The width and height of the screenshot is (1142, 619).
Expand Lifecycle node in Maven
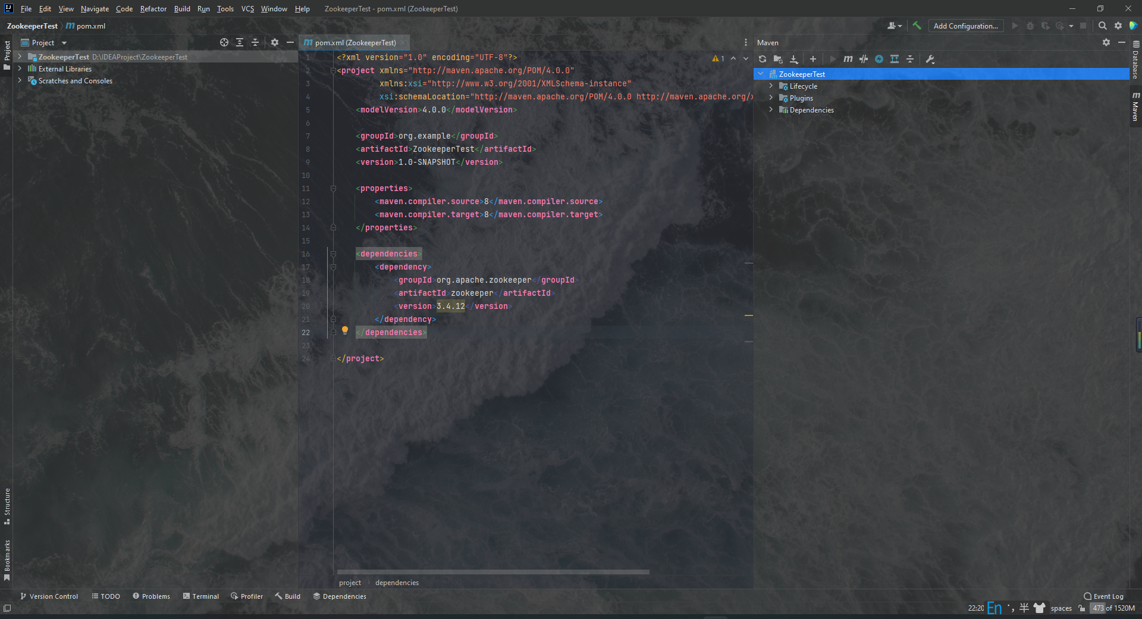[x=771, y=86]
